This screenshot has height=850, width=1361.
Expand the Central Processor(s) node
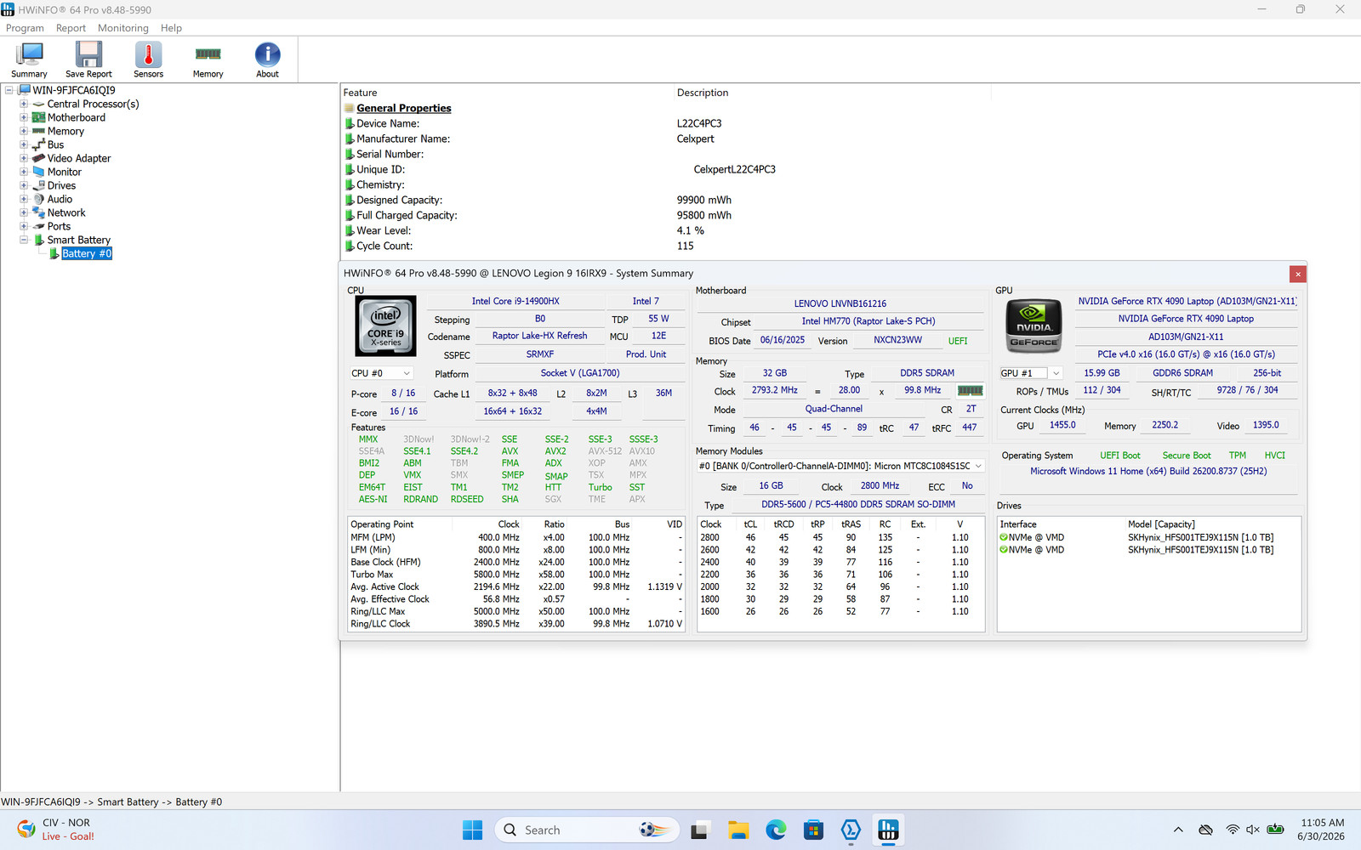point(24,104)
